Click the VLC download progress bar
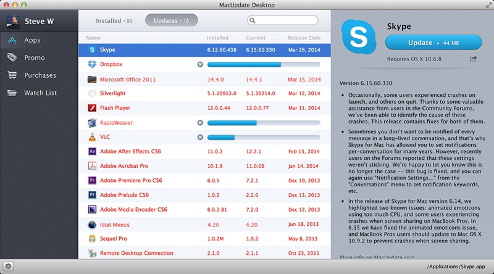The width and height of the screenshot is (494, 274). [264, 138]
